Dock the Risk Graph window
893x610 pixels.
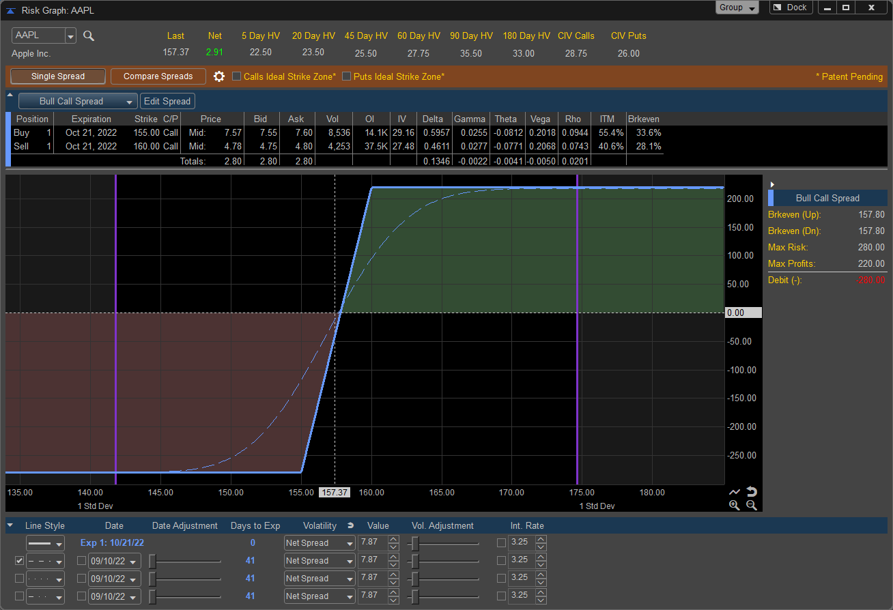(790, 8)
